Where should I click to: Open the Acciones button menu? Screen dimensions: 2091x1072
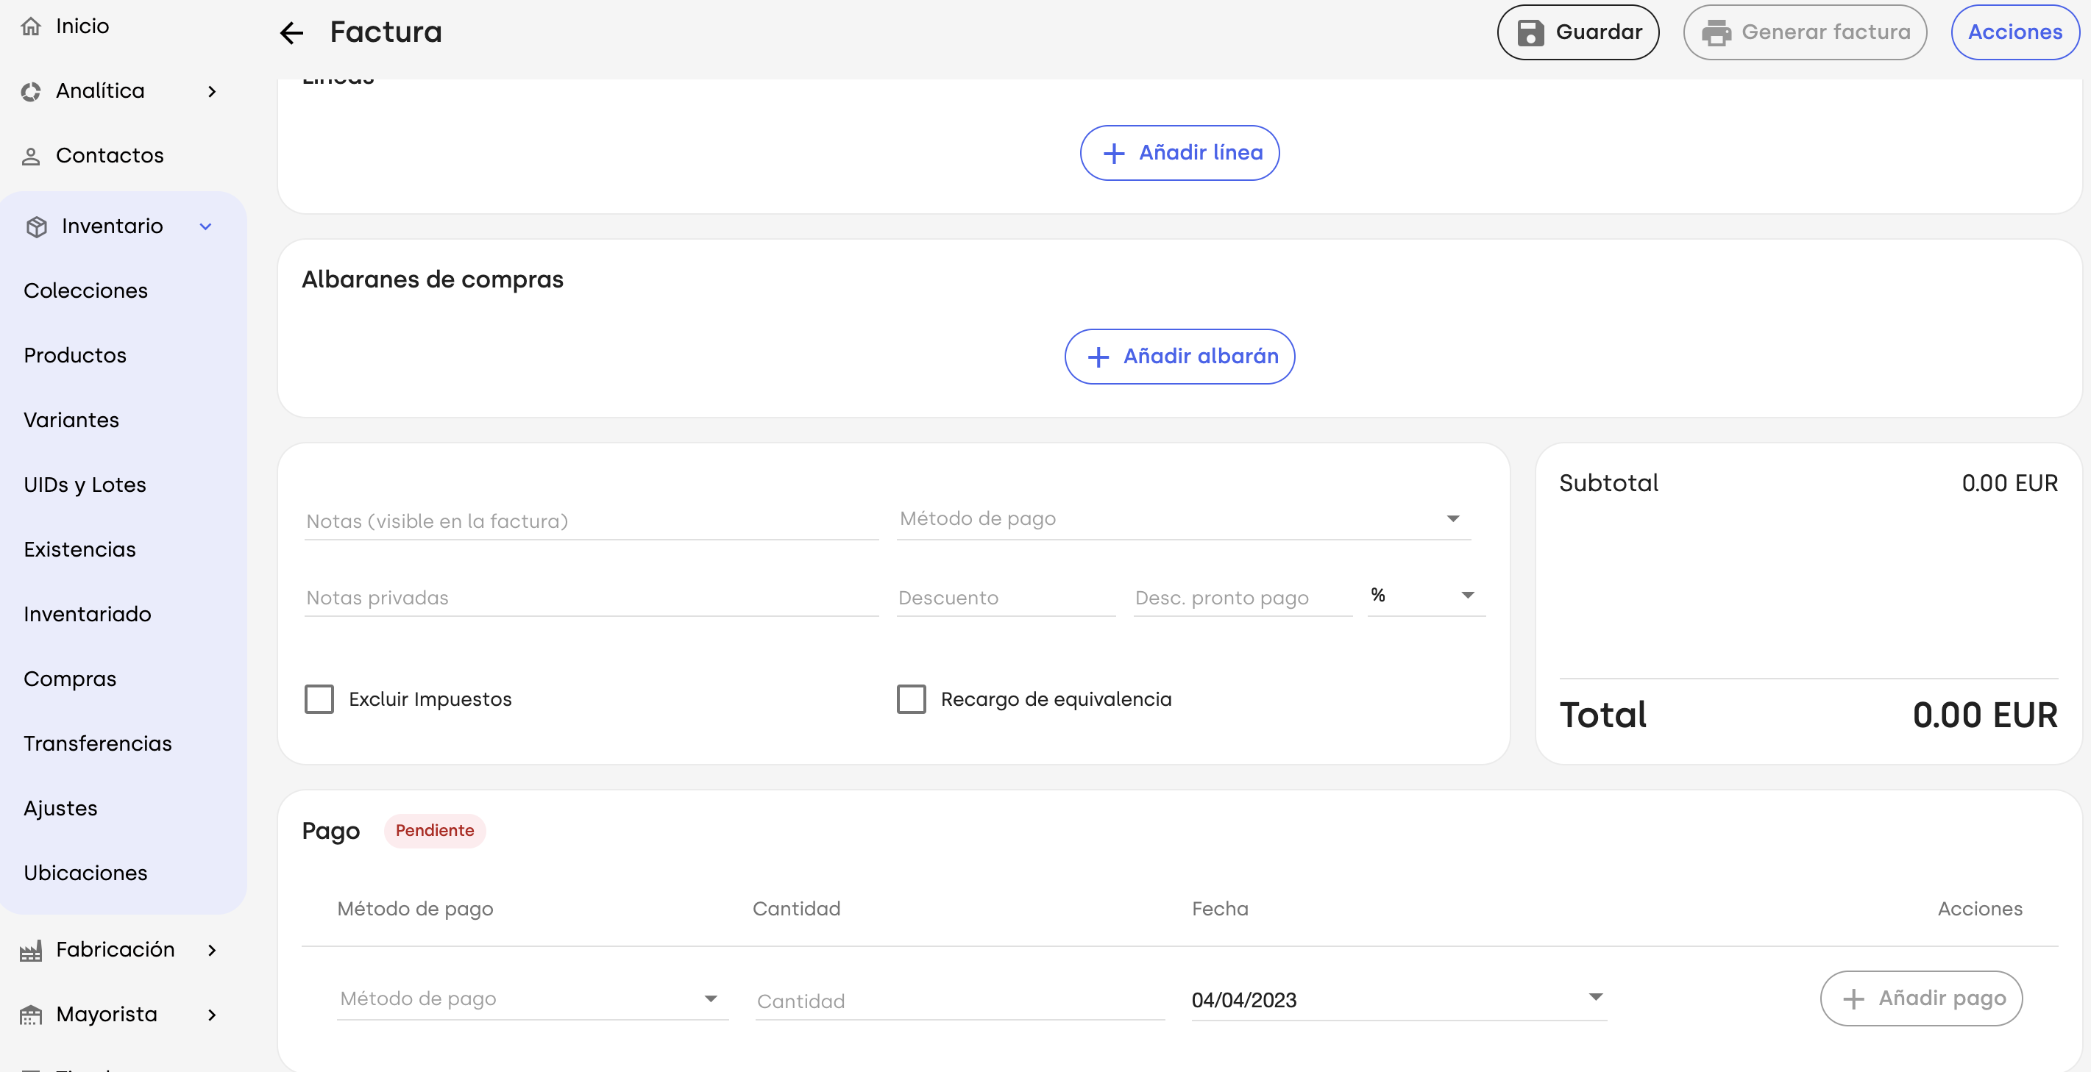tap(2014, 32)
